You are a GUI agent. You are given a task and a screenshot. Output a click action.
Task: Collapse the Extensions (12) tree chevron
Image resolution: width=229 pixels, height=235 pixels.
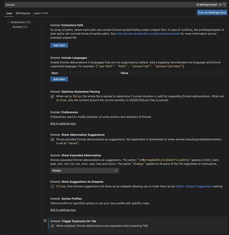click(9, 22)
